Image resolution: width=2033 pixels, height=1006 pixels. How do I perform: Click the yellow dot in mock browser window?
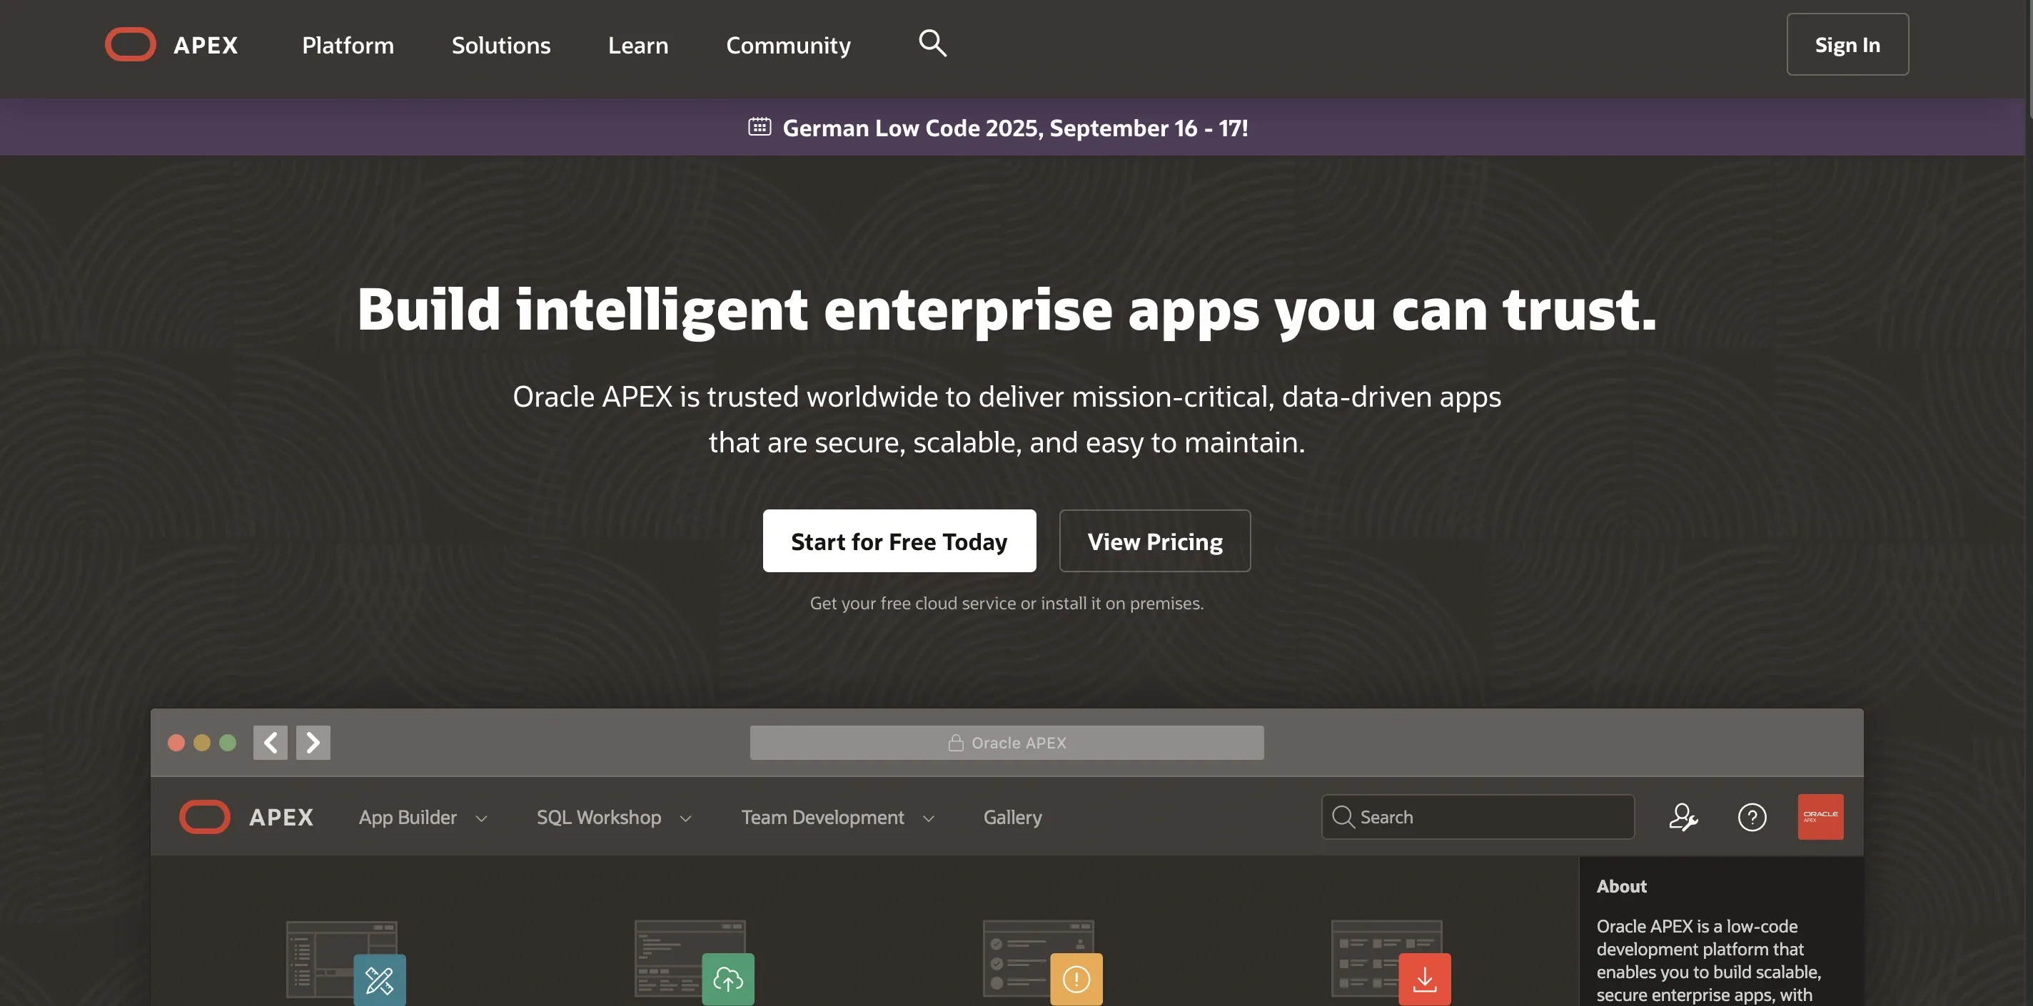(x=202, y=743)
